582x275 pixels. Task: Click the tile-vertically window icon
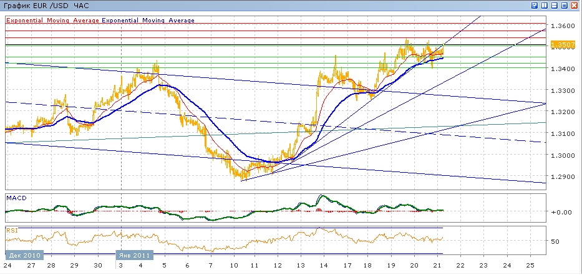544,5
